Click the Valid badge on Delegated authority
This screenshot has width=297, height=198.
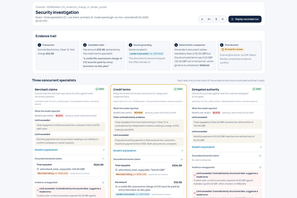coord(257,89)
